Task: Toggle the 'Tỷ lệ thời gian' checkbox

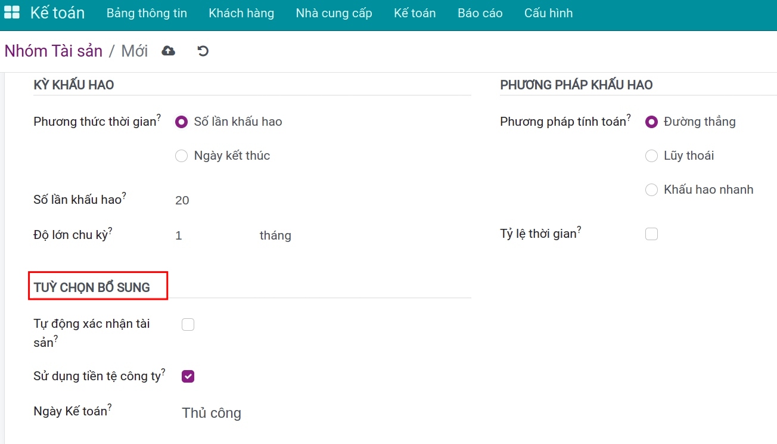Action: tap(651, 233)
